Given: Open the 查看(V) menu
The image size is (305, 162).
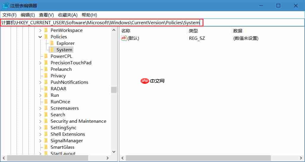Looking at the screenshot, I should click(x=46, y=15).
